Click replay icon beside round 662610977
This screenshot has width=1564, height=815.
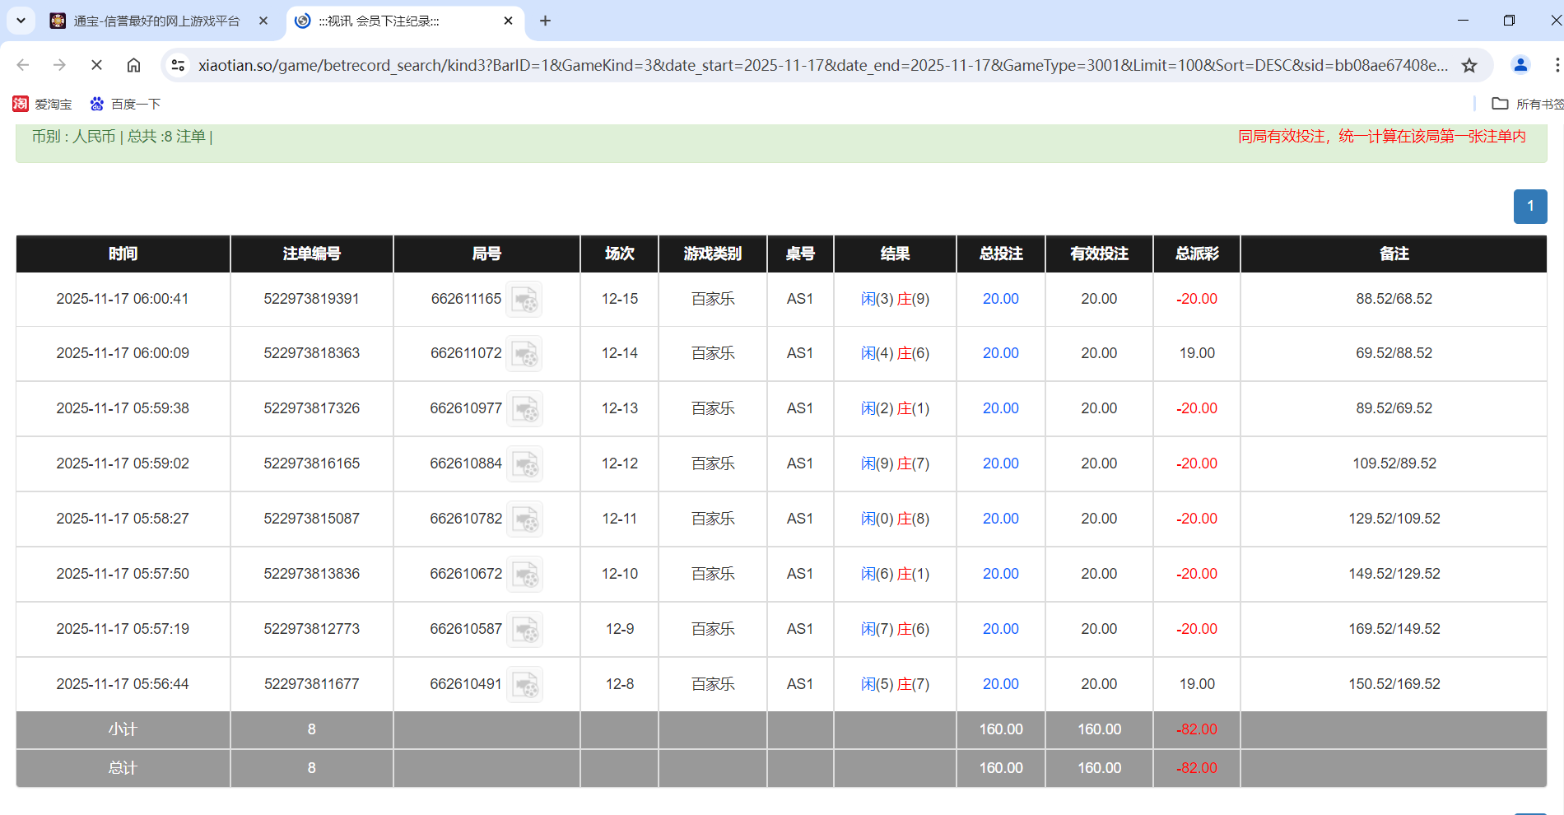pyautogui.click(x=524, y=409)
